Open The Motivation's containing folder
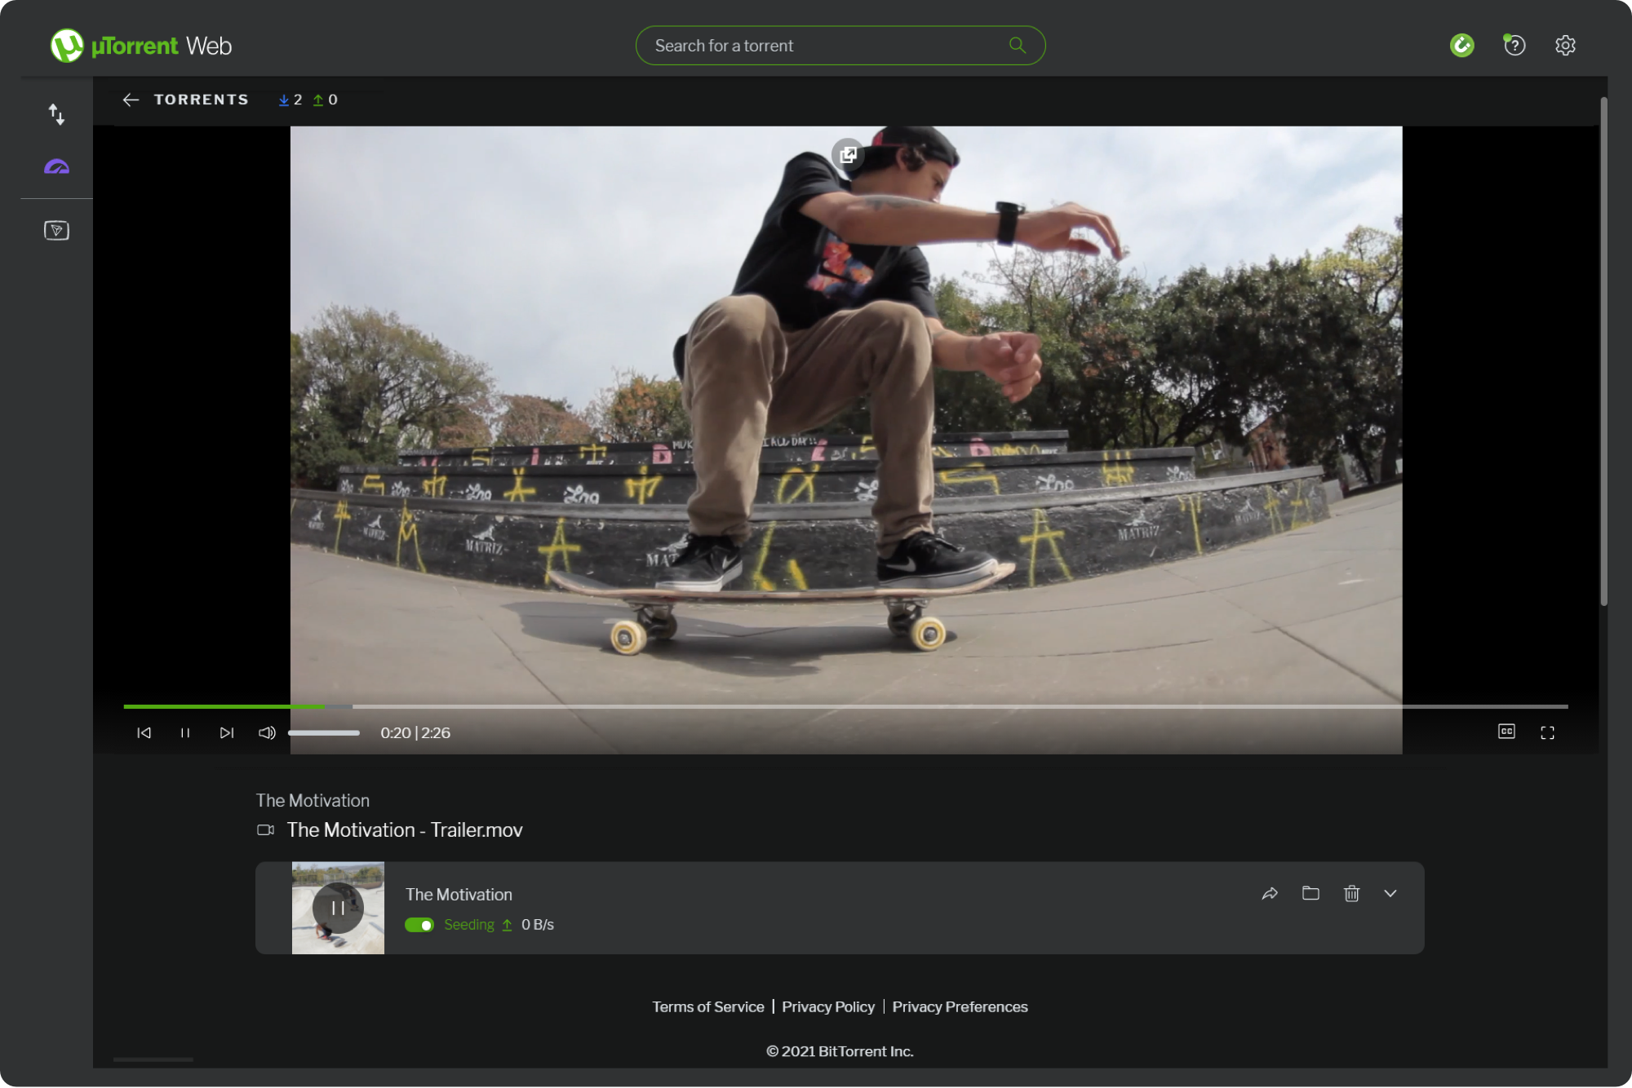This screenshot has height=1088, width=1632. (1310, 894)
